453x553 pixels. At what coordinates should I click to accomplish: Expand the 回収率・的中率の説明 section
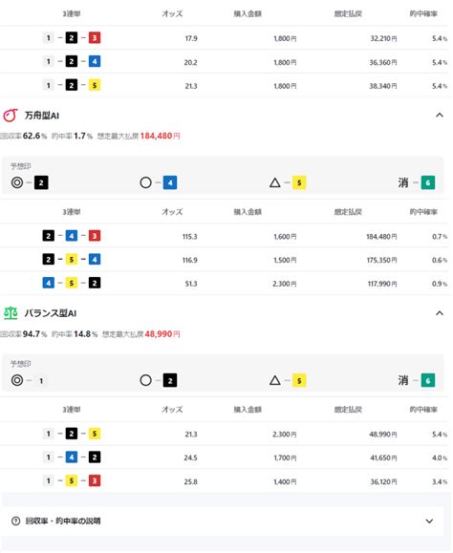[x=429, y=521]
